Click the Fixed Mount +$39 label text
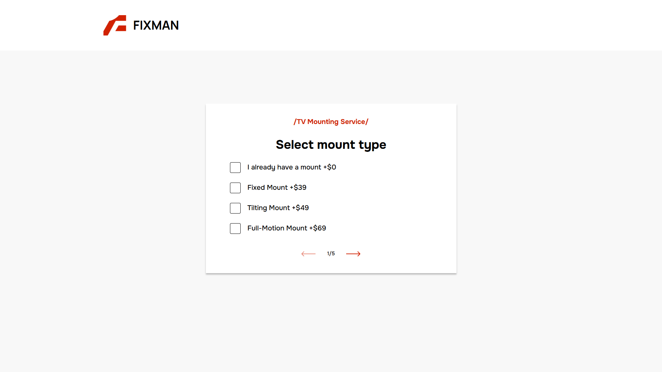The height and width of the screenshot is (372, 662). (277, 187)
